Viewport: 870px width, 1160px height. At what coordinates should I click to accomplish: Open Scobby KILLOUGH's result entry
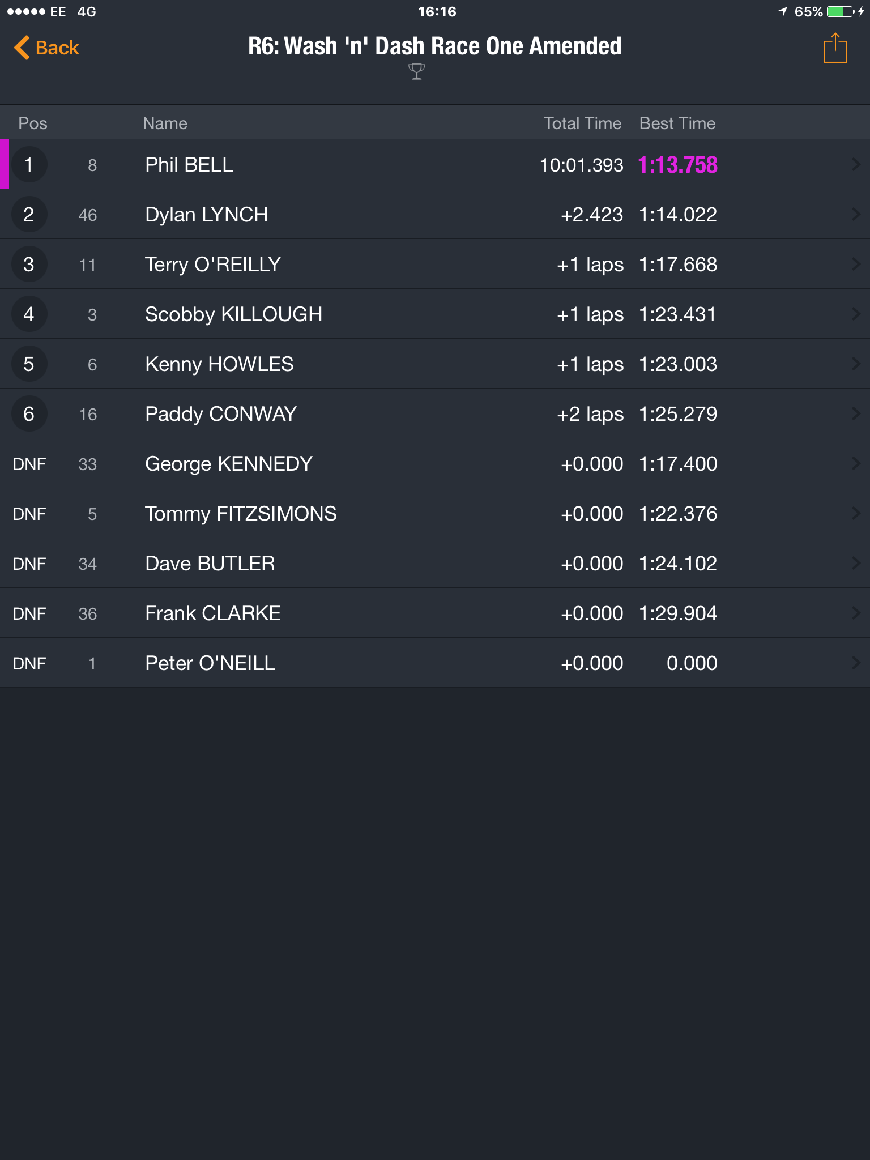[435, 314]
